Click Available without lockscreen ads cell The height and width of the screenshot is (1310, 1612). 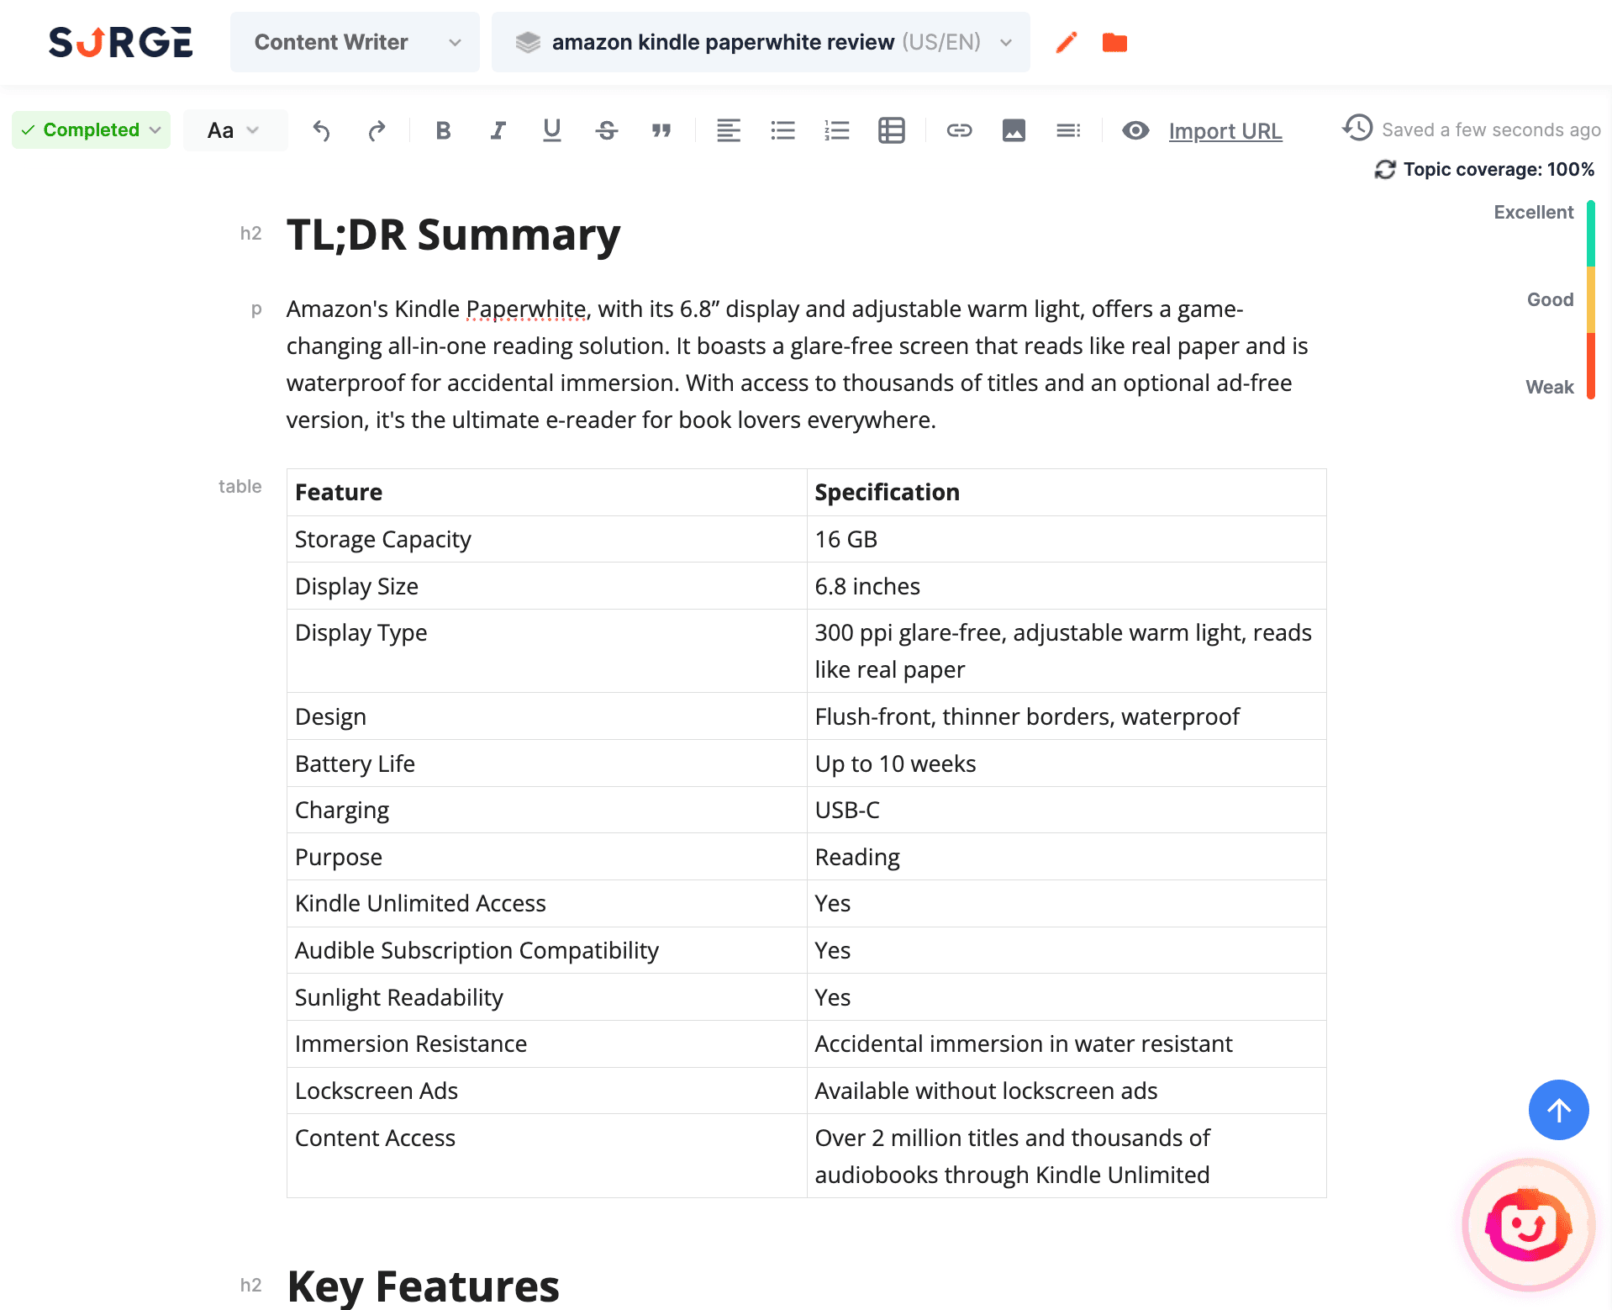click(1066, 1091)
